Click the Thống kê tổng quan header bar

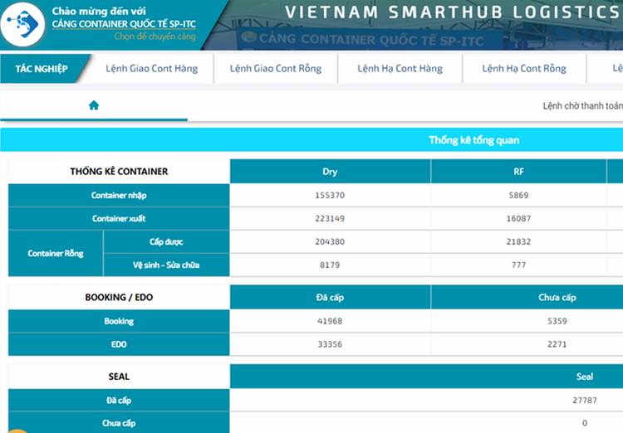473,140
